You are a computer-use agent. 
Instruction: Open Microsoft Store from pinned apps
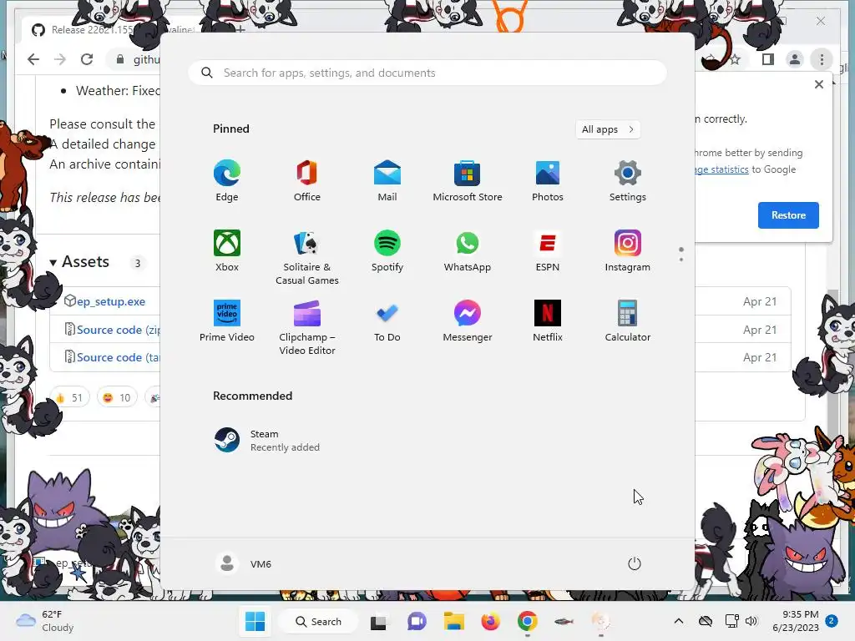tap(468, 180)
